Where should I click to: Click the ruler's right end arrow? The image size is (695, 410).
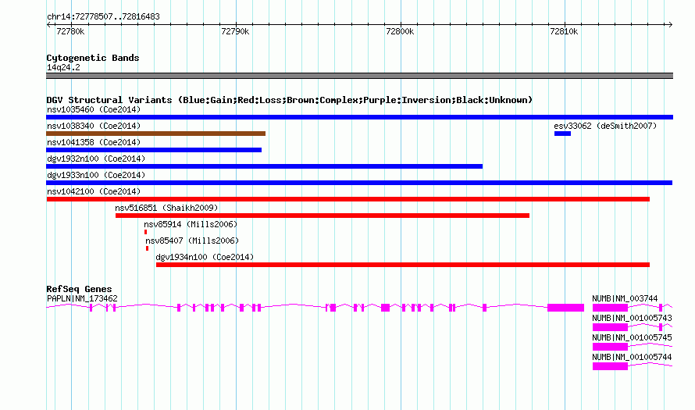[x=671, y=25]
